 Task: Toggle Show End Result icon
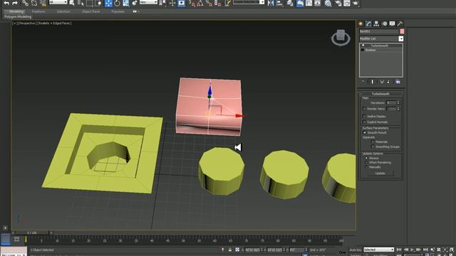373,82
